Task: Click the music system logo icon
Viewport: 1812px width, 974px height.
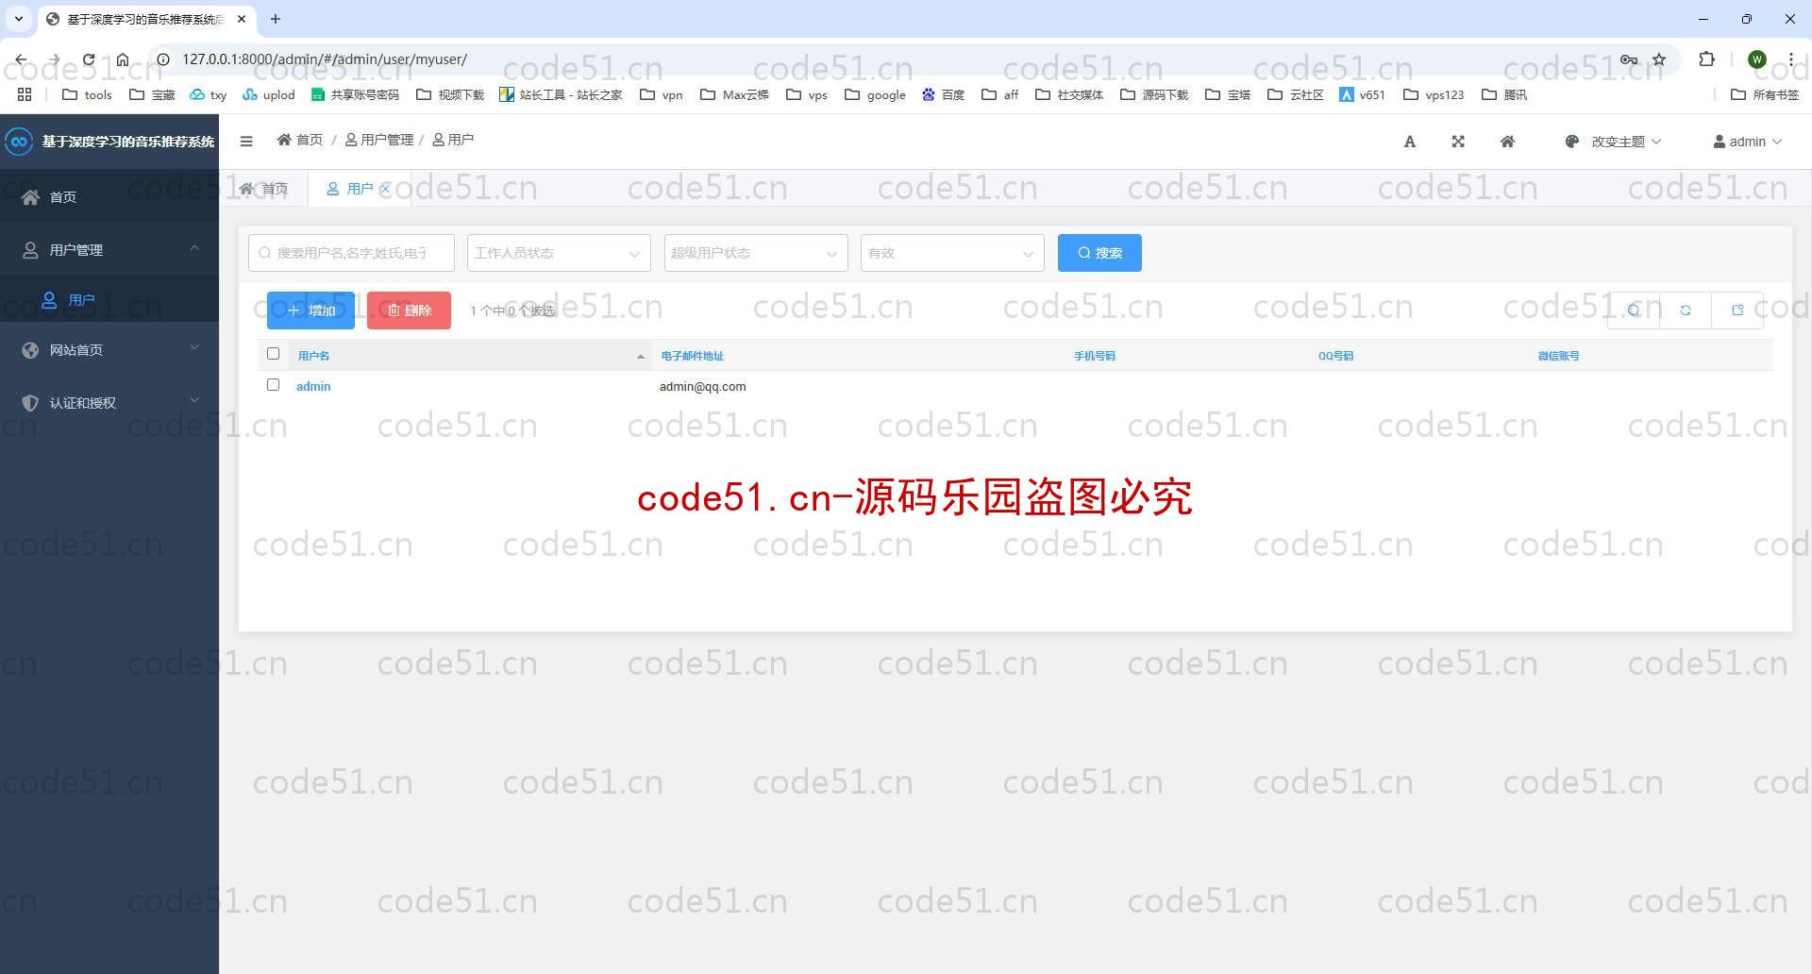Action: (x=19, y=142)
